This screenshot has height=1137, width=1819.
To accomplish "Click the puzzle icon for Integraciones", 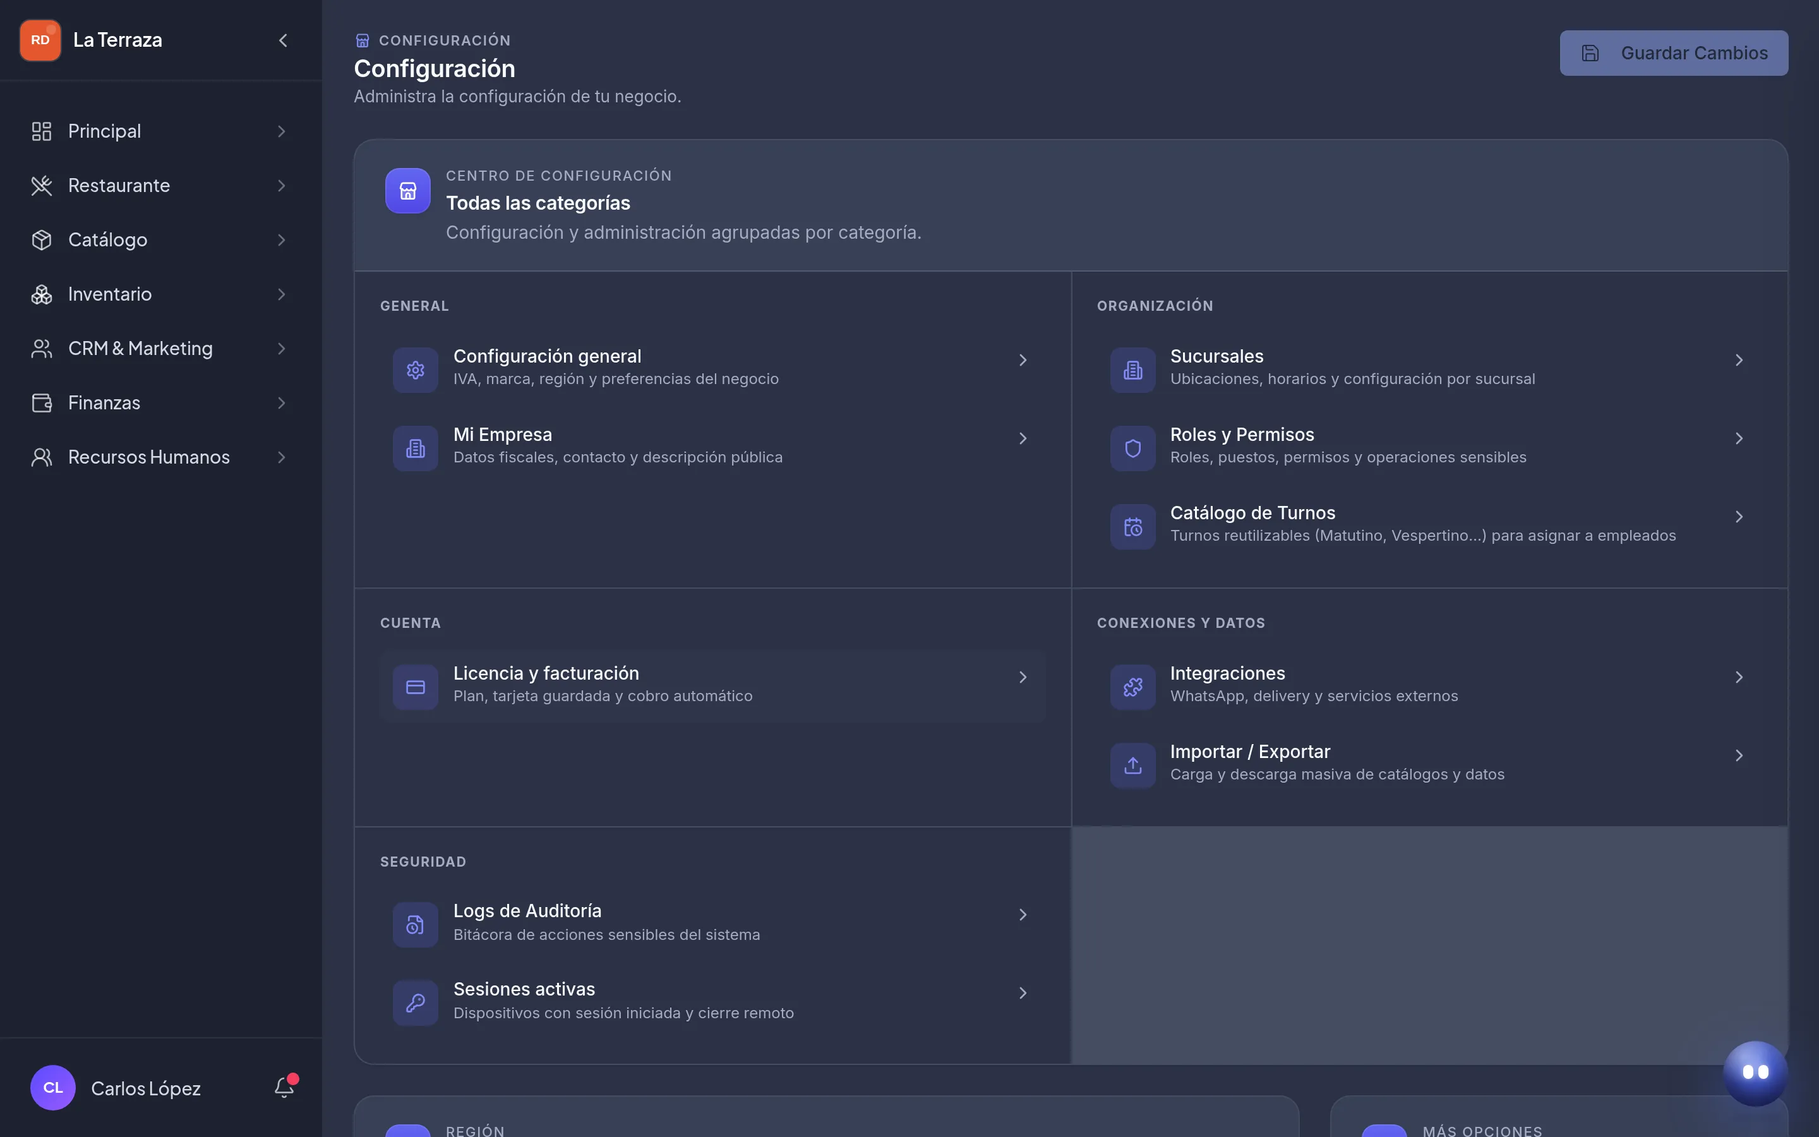I will pos(1132,687).
